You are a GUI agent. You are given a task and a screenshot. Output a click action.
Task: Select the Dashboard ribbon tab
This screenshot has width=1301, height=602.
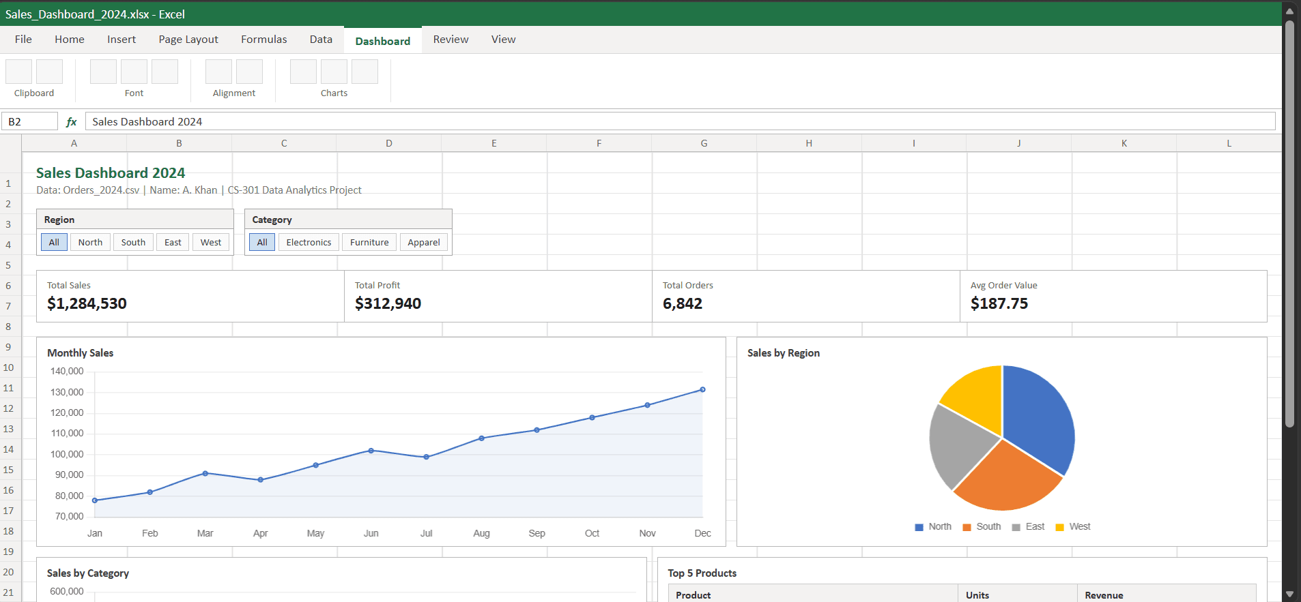[383, 40]
